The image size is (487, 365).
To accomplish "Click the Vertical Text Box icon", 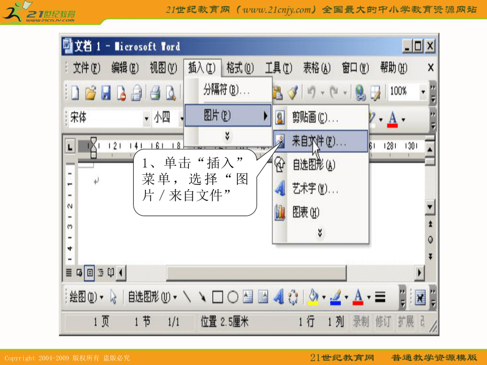I will point(263,297).
